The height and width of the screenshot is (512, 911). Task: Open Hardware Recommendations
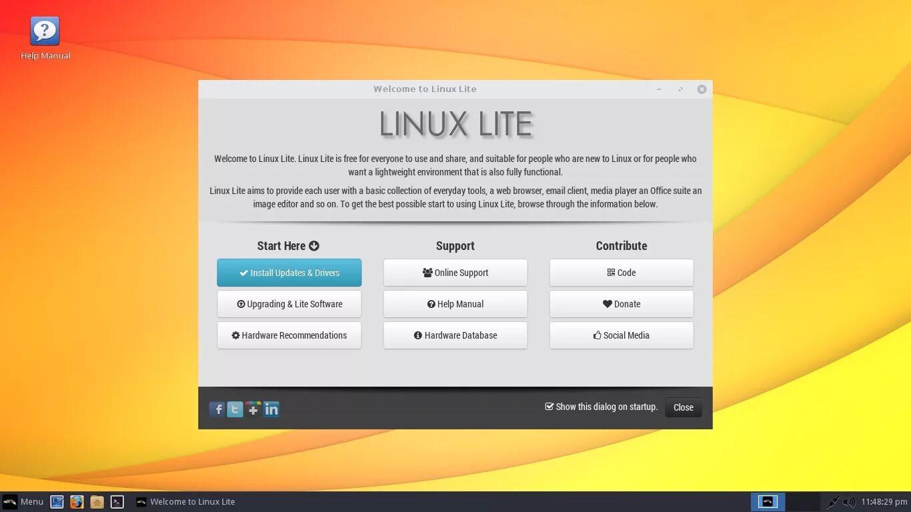[x=289, y=335]
